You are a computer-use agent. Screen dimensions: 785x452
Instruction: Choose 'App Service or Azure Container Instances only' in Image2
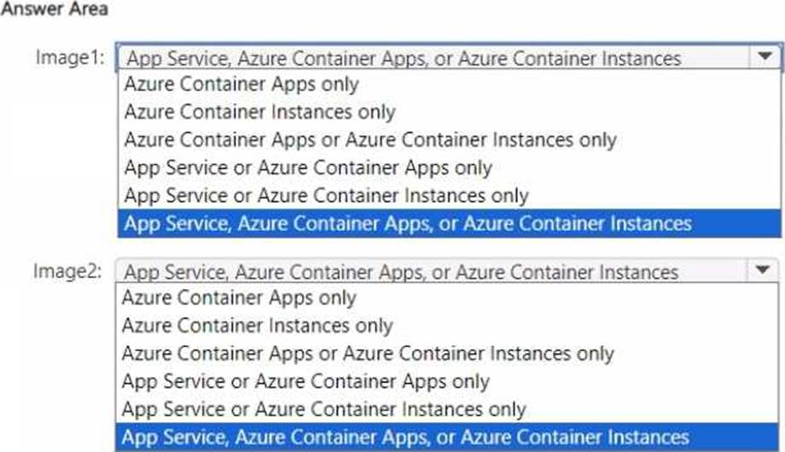(x=323, y=409)
